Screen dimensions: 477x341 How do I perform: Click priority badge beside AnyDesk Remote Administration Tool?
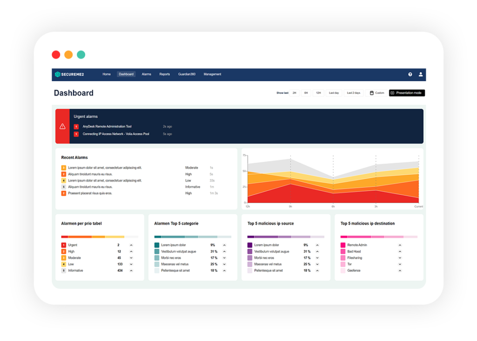(76, 127)
